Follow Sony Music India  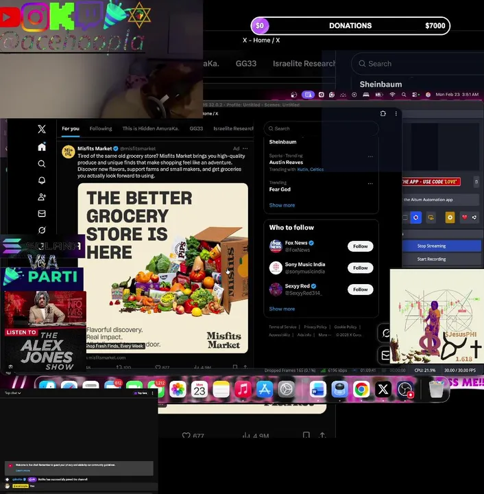pos(361,268)
